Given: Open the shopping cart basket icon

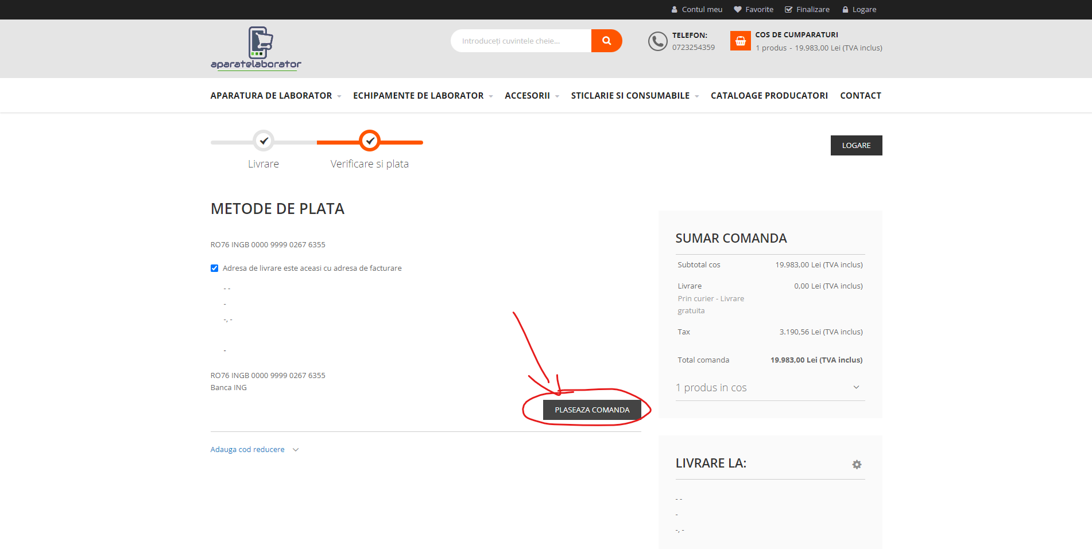Looking at the screenshot, I should 740,41.
